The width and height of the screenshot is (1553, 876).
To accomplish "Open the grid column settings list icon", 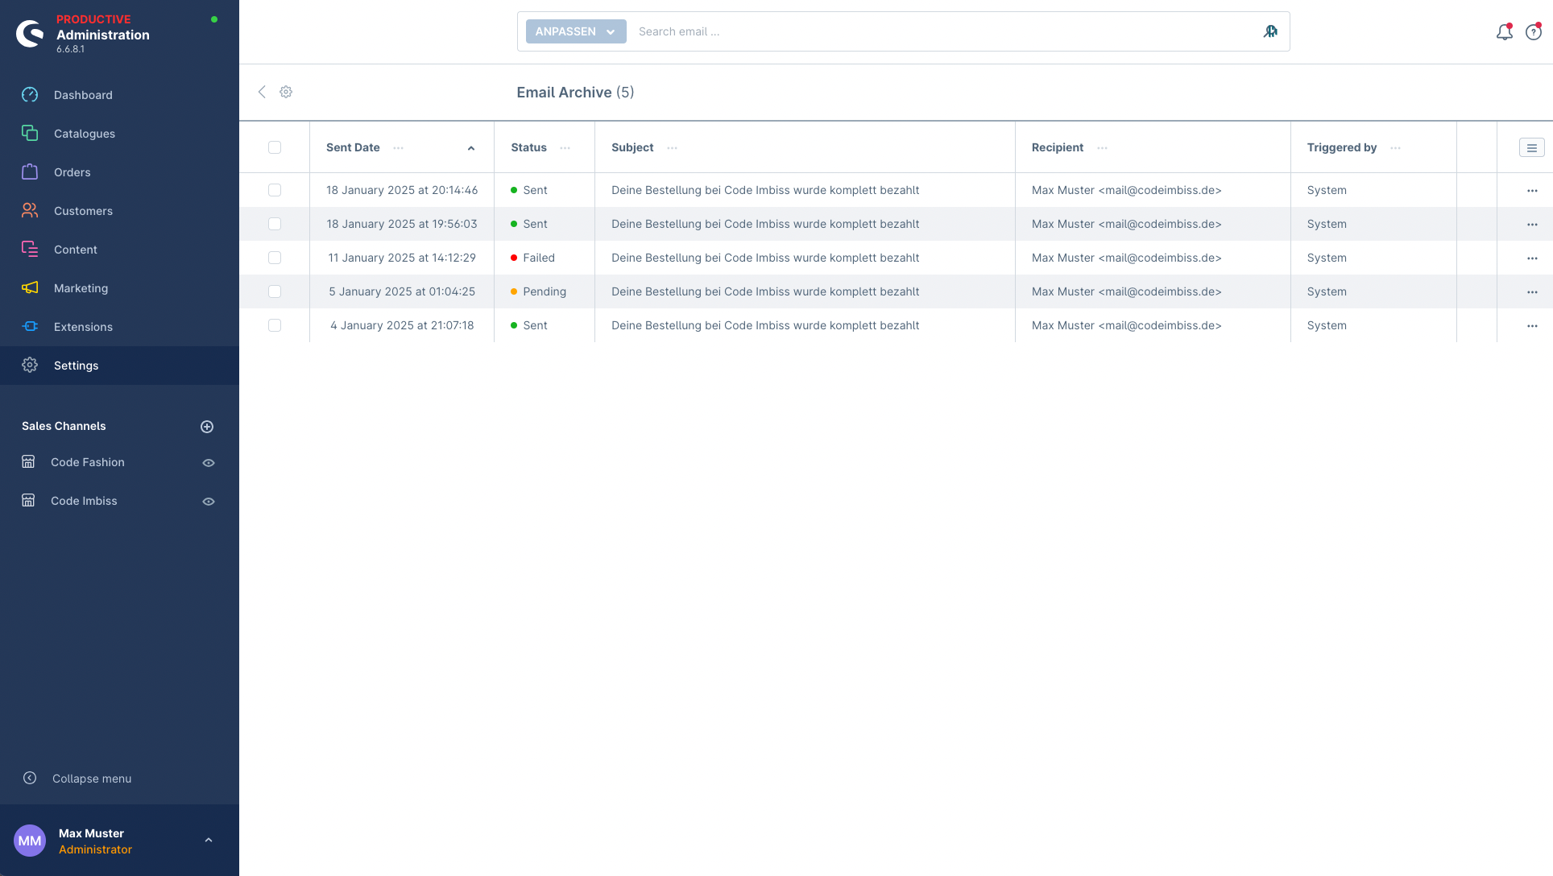I will point(1532,147).
